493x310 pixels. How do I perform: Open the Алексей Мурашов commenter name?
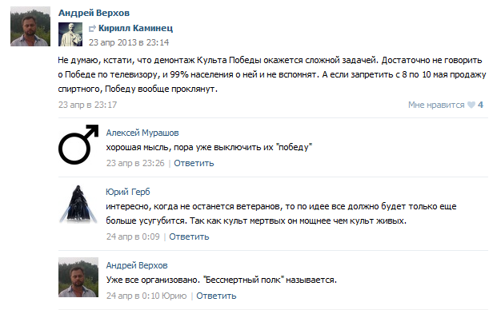point(142,133)
